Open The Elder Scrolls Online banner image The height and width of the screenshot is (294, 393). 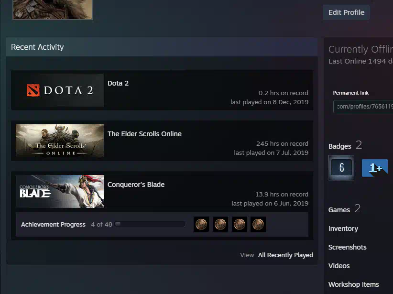[x=60, y=141]
